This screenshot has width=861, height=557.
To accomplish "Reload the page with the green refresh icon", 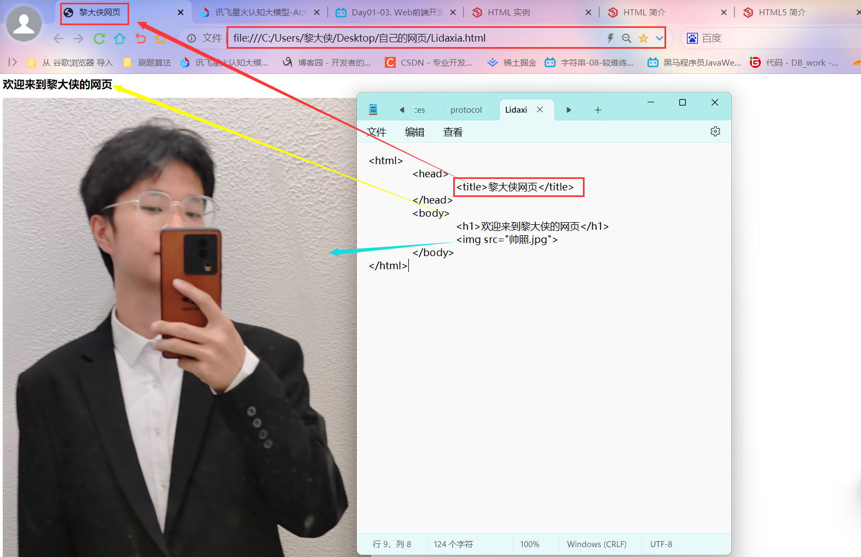I will [x=99, y=38].
